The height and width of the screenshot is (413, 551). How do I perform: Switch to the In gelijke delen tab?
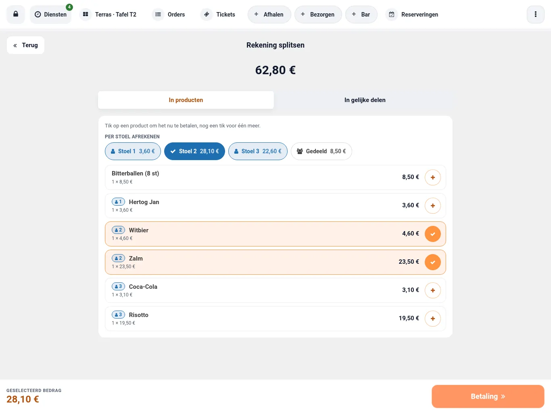tap(365, 100)
